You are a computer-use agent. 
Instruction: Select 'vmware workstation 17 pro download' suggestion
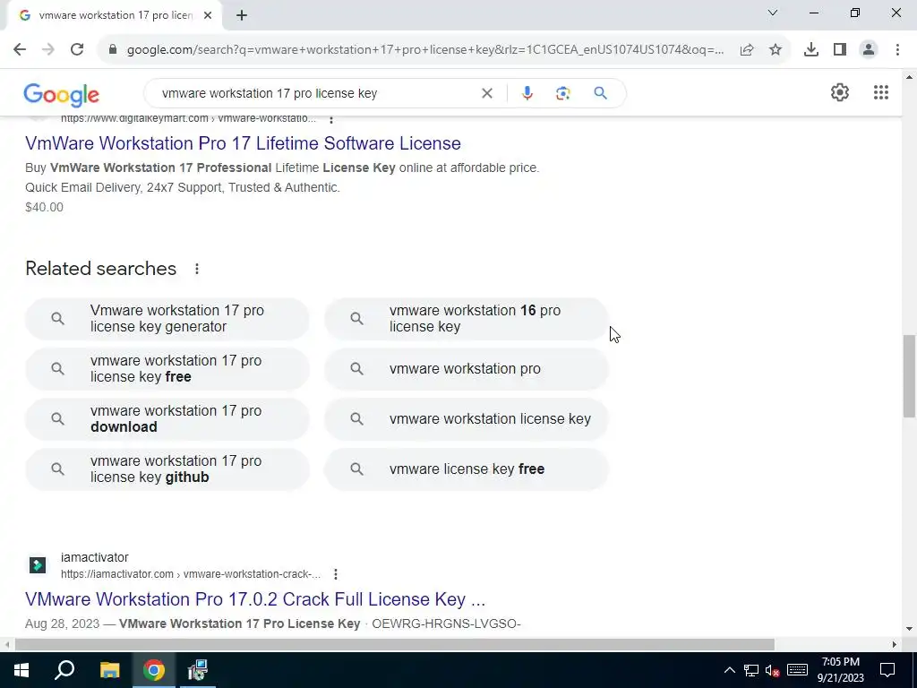point(167,419)
